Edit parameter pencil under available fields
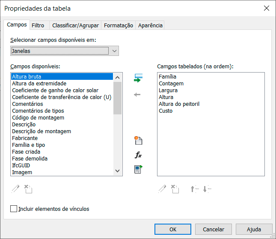The width and height of the screenshot is (276, 239). [15, 189]
